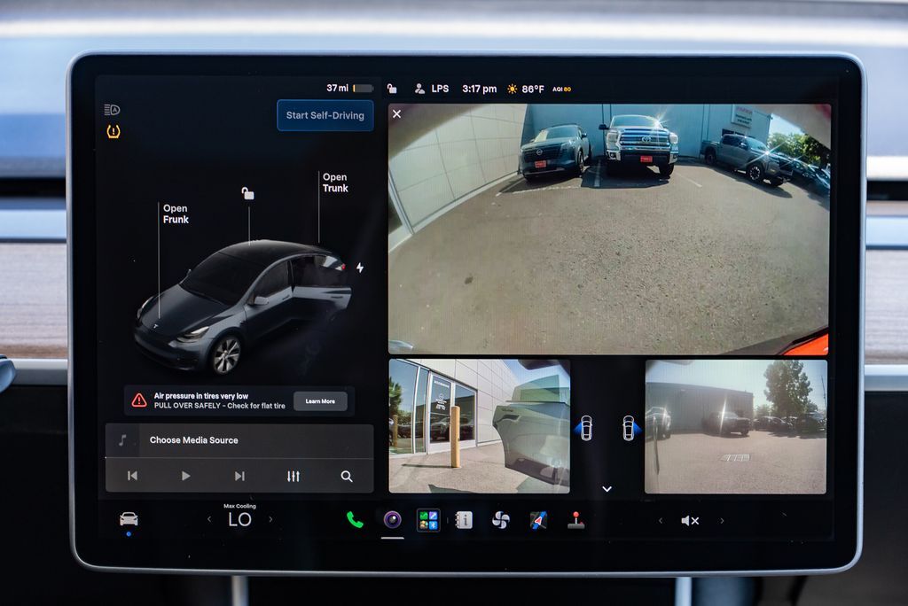The image size is (908, 606).
Task: Increase volume with right arrow
Action: click(722, 520)
